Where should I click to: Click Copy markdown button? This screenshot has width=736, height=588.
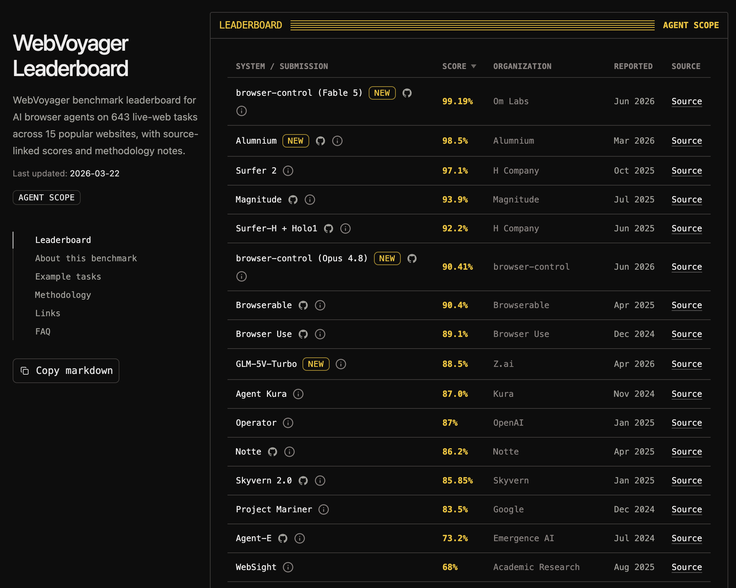click(66, 371)
